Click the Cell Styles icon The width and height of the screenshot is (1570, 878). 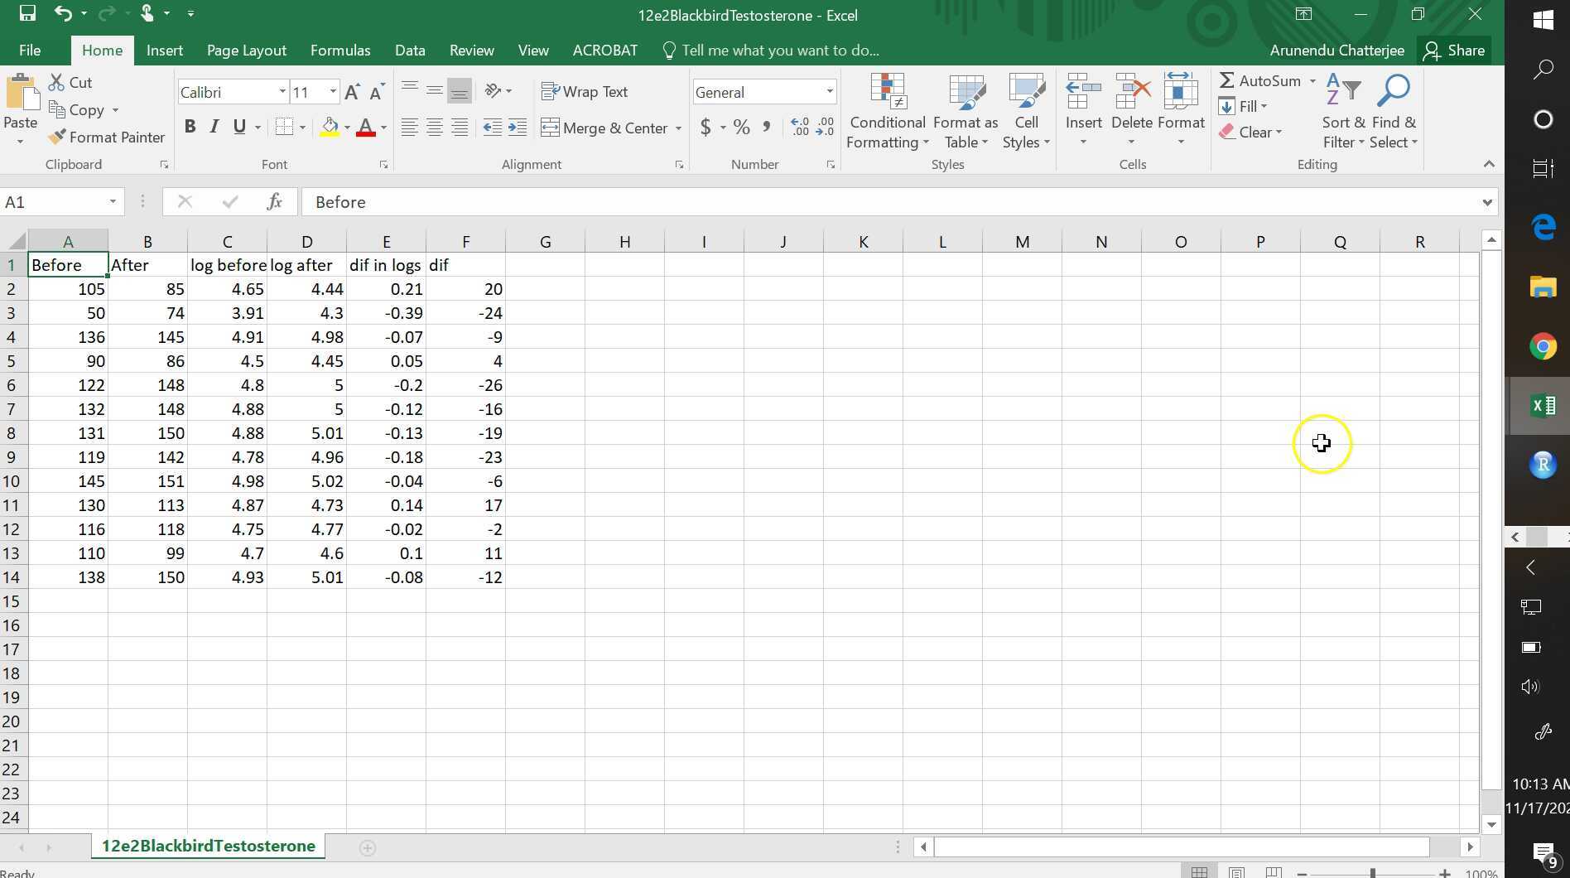(1026, 112)
